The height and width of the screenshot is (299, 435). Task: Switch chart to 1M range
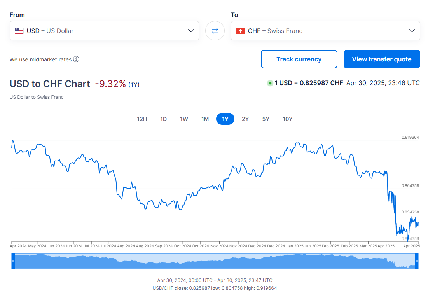click(205, 119)
